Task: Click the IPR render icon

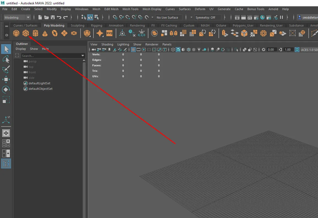Action: tap(250, 17)
